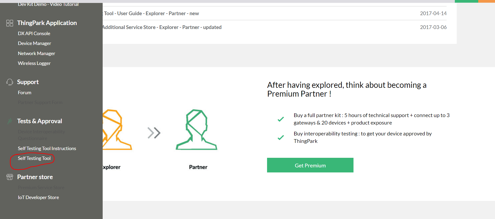
Task: Click the first green checkmark icon
Action: click(x=281, y=119)
